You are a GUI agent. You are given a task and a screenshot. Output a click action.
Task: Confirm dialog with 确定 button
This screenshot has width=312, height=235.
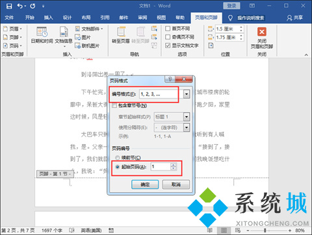(x=145, y=184)
